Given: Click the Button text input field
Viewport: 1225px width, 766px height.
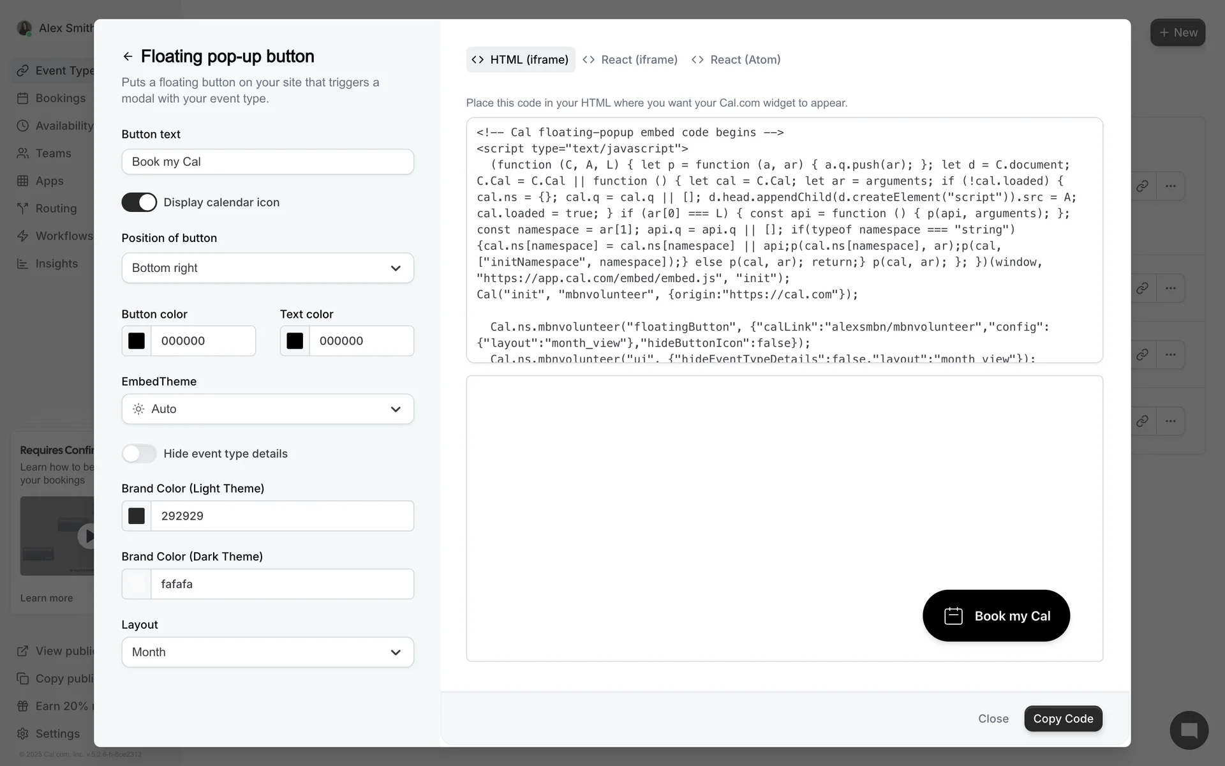Looking at the screenshot, I should click(x=267, y=162).
